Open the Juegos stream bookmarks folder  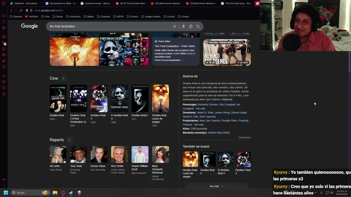click(151, 16)
